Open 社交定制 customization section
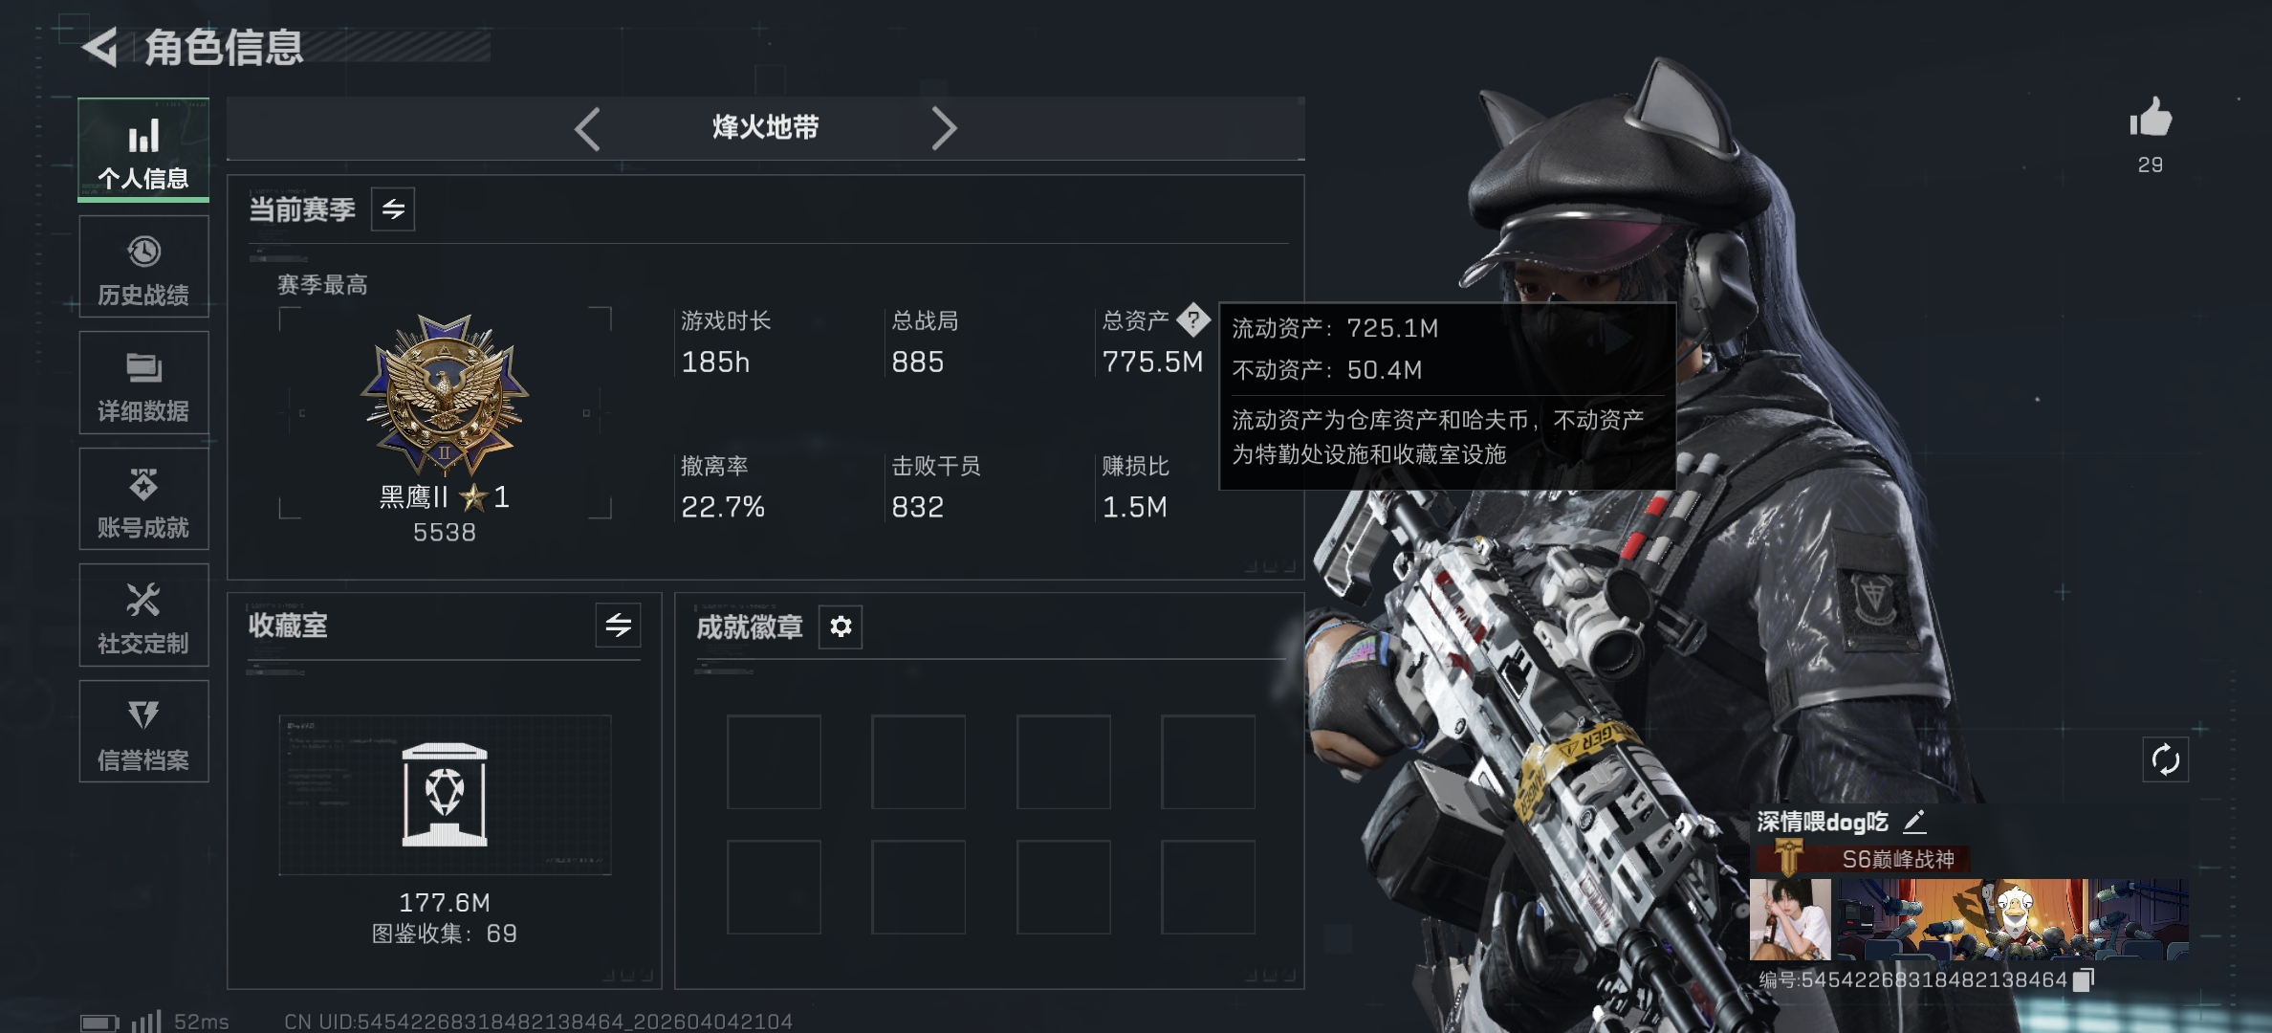Viewport: 2272px width, 1033px height. click(x=143, y=615)
